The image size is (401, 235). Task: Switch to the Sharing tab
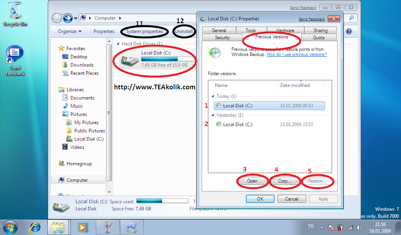click(x=320, y=31)
